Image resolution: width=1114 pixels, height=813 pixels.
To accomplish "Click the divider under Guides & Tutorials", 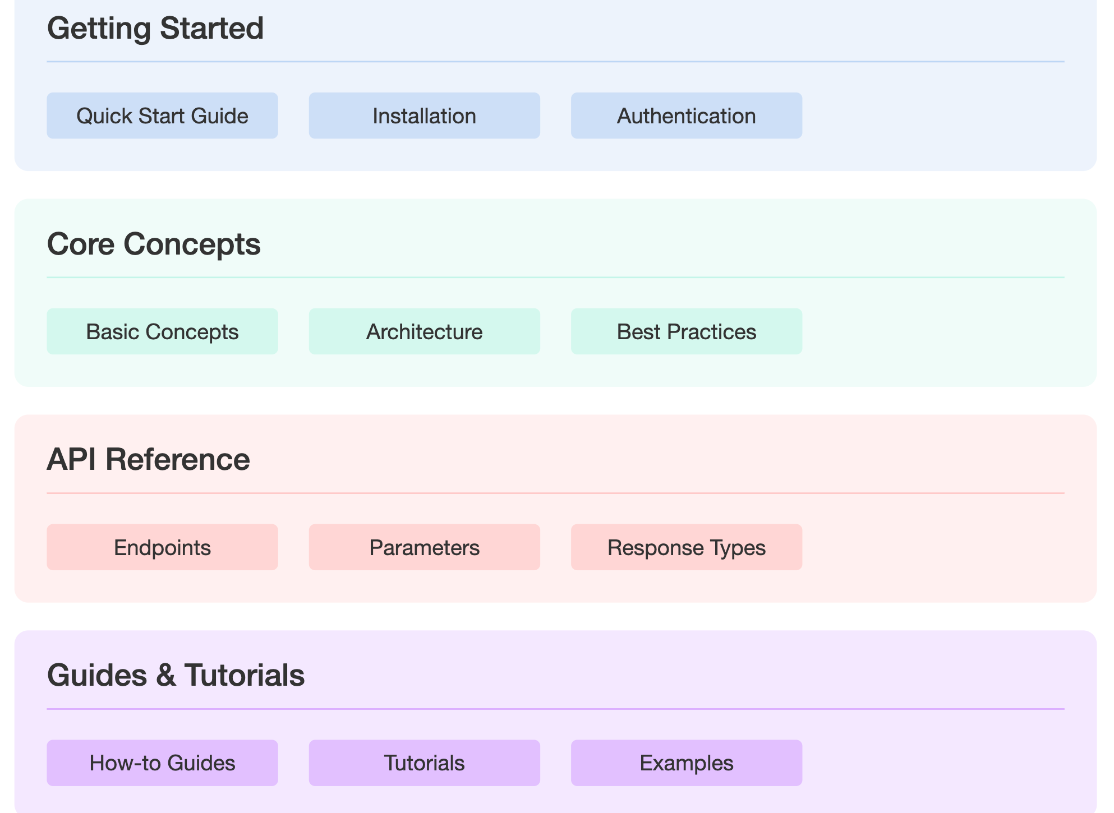I will click(x=555, y=709).
